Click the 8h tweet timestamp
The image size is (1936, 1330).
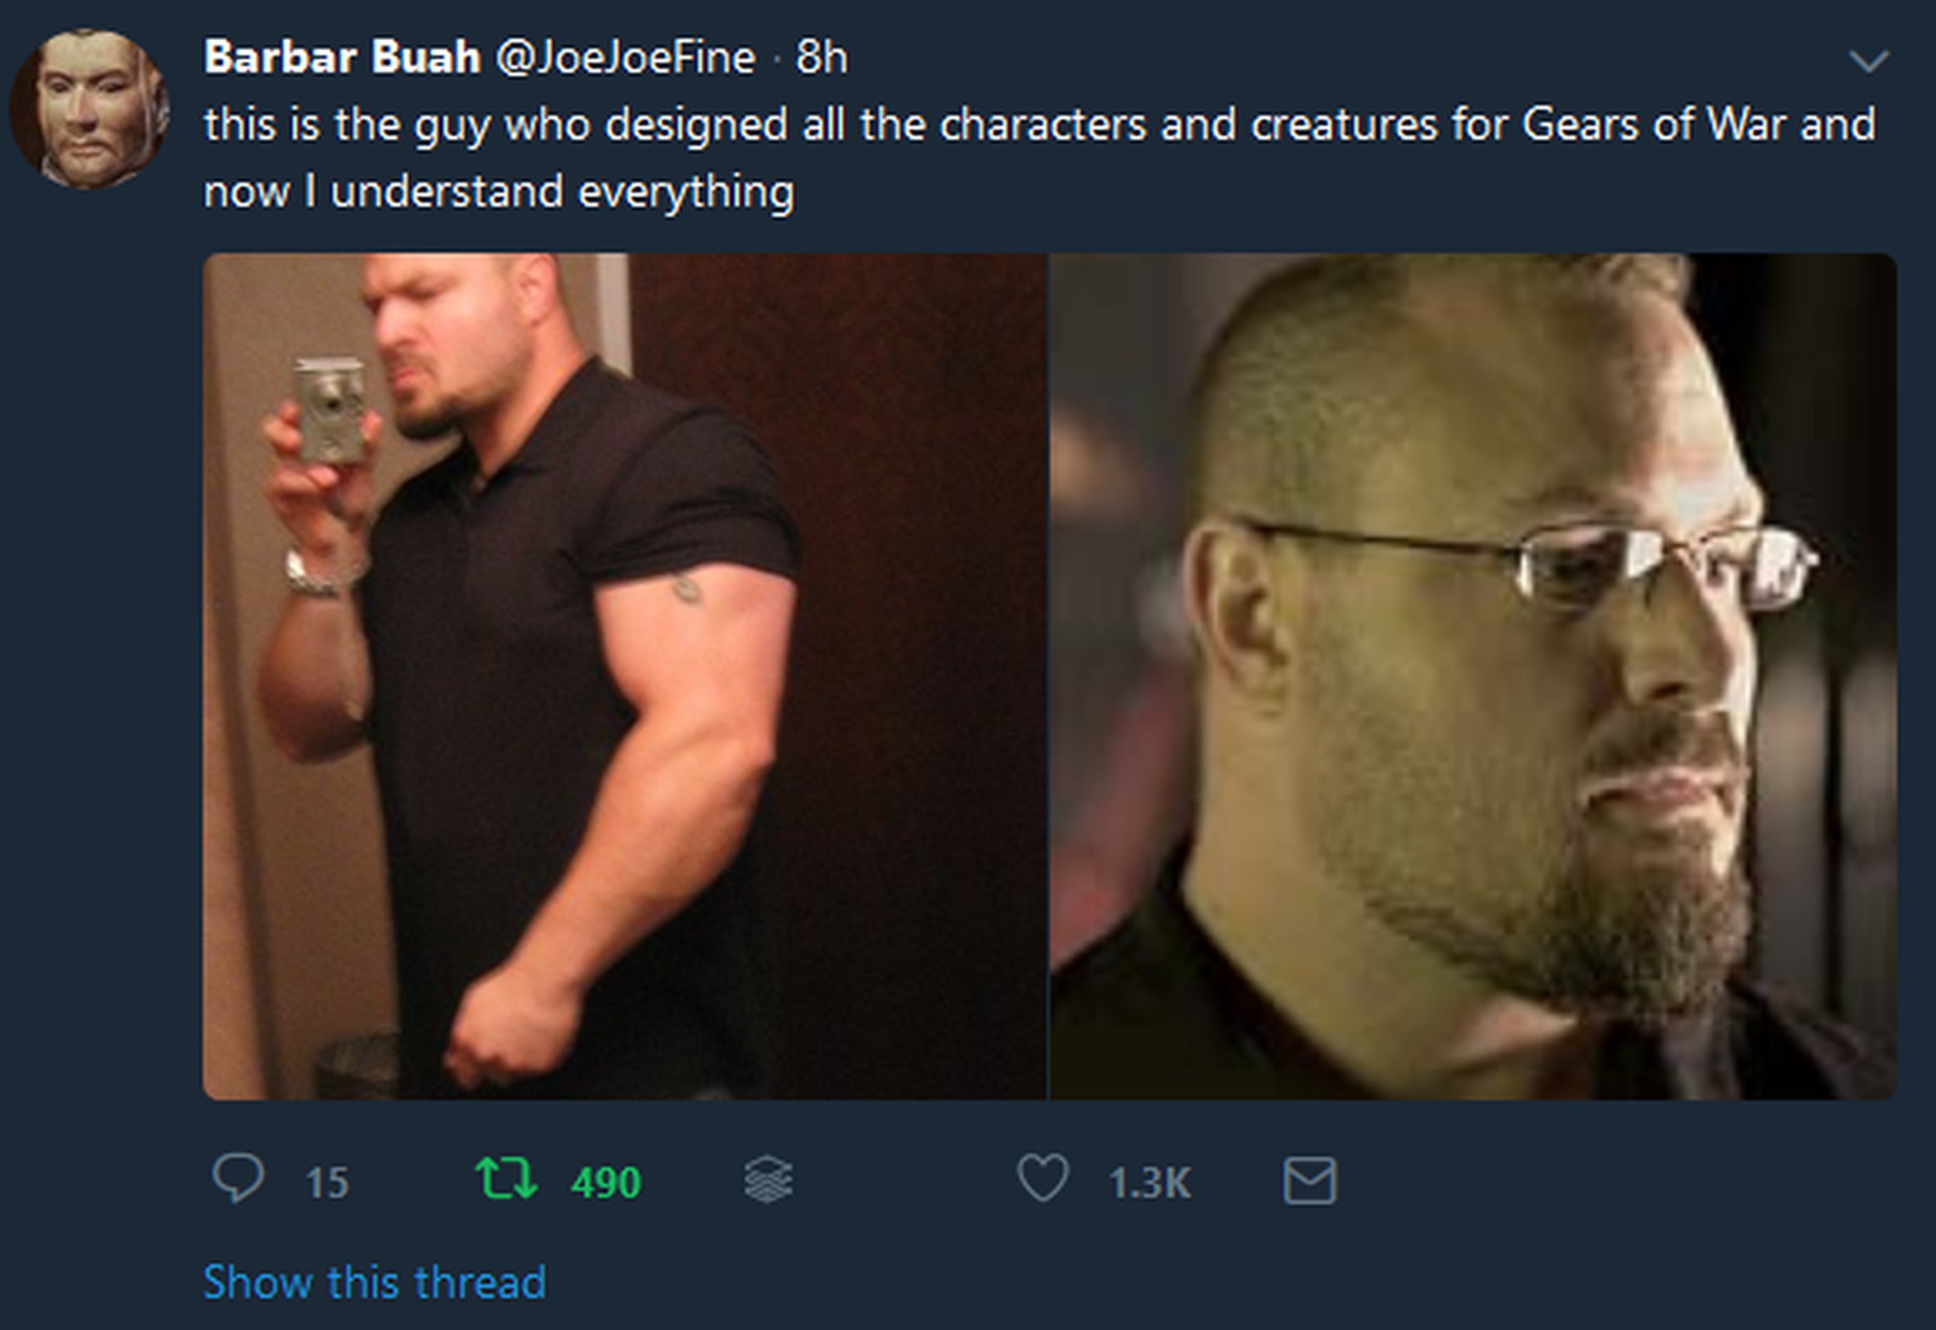[x=822, y=57]
